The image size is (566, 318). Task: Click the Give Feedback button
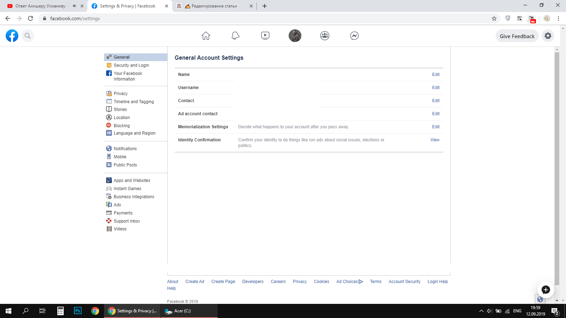517,36
